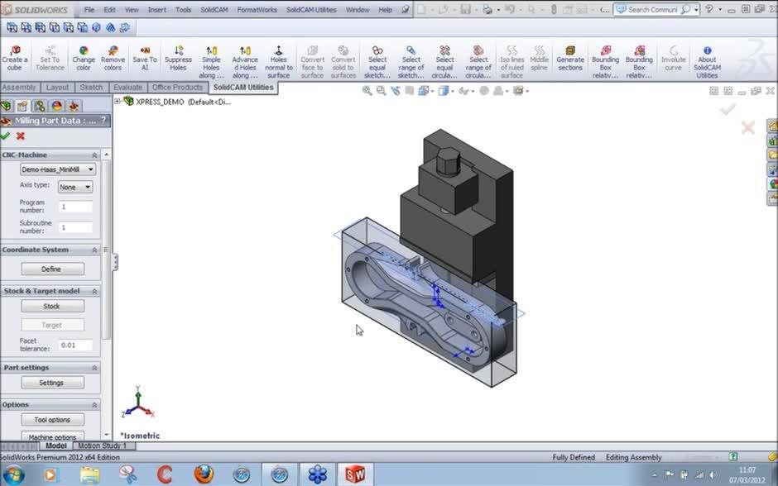Select the Iso lines of ruled surface tool
778x486 pixels.
click(x=513, y=58)
